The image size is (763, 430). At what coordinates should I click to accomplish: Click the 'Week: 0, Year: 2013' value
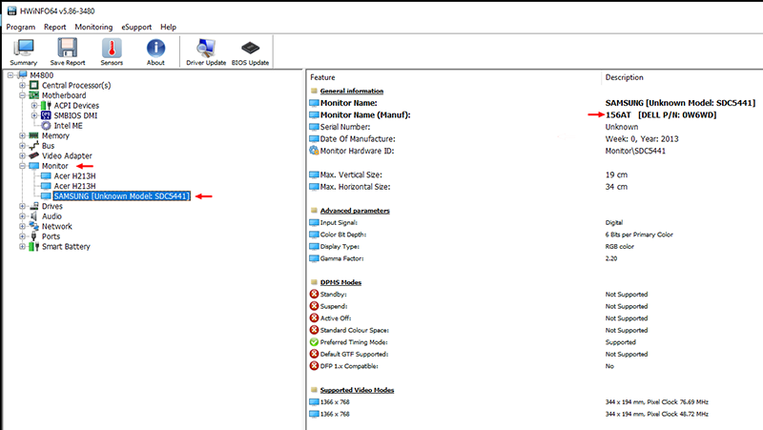click(642, 138)
